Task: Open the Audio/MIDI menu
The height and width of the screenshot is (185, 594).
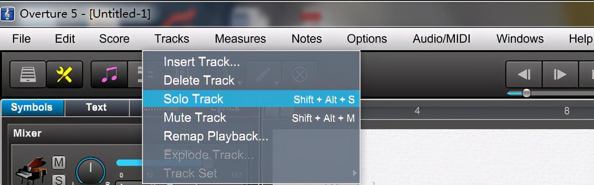Action: click(441, 39)
